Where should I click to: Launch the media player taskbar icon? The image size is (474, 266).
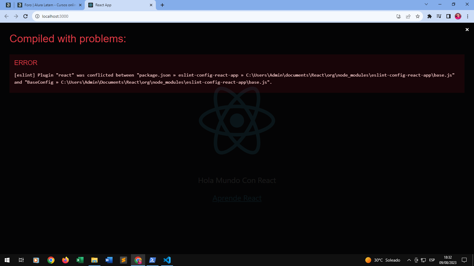coord(36,260)
